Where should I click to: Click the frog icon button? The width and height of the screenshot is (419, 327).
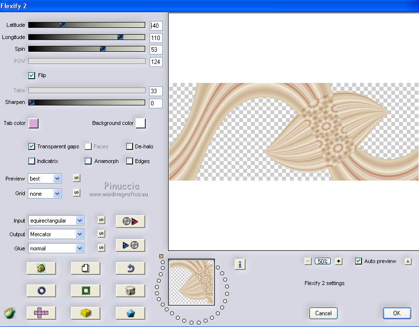pos(41,268)
